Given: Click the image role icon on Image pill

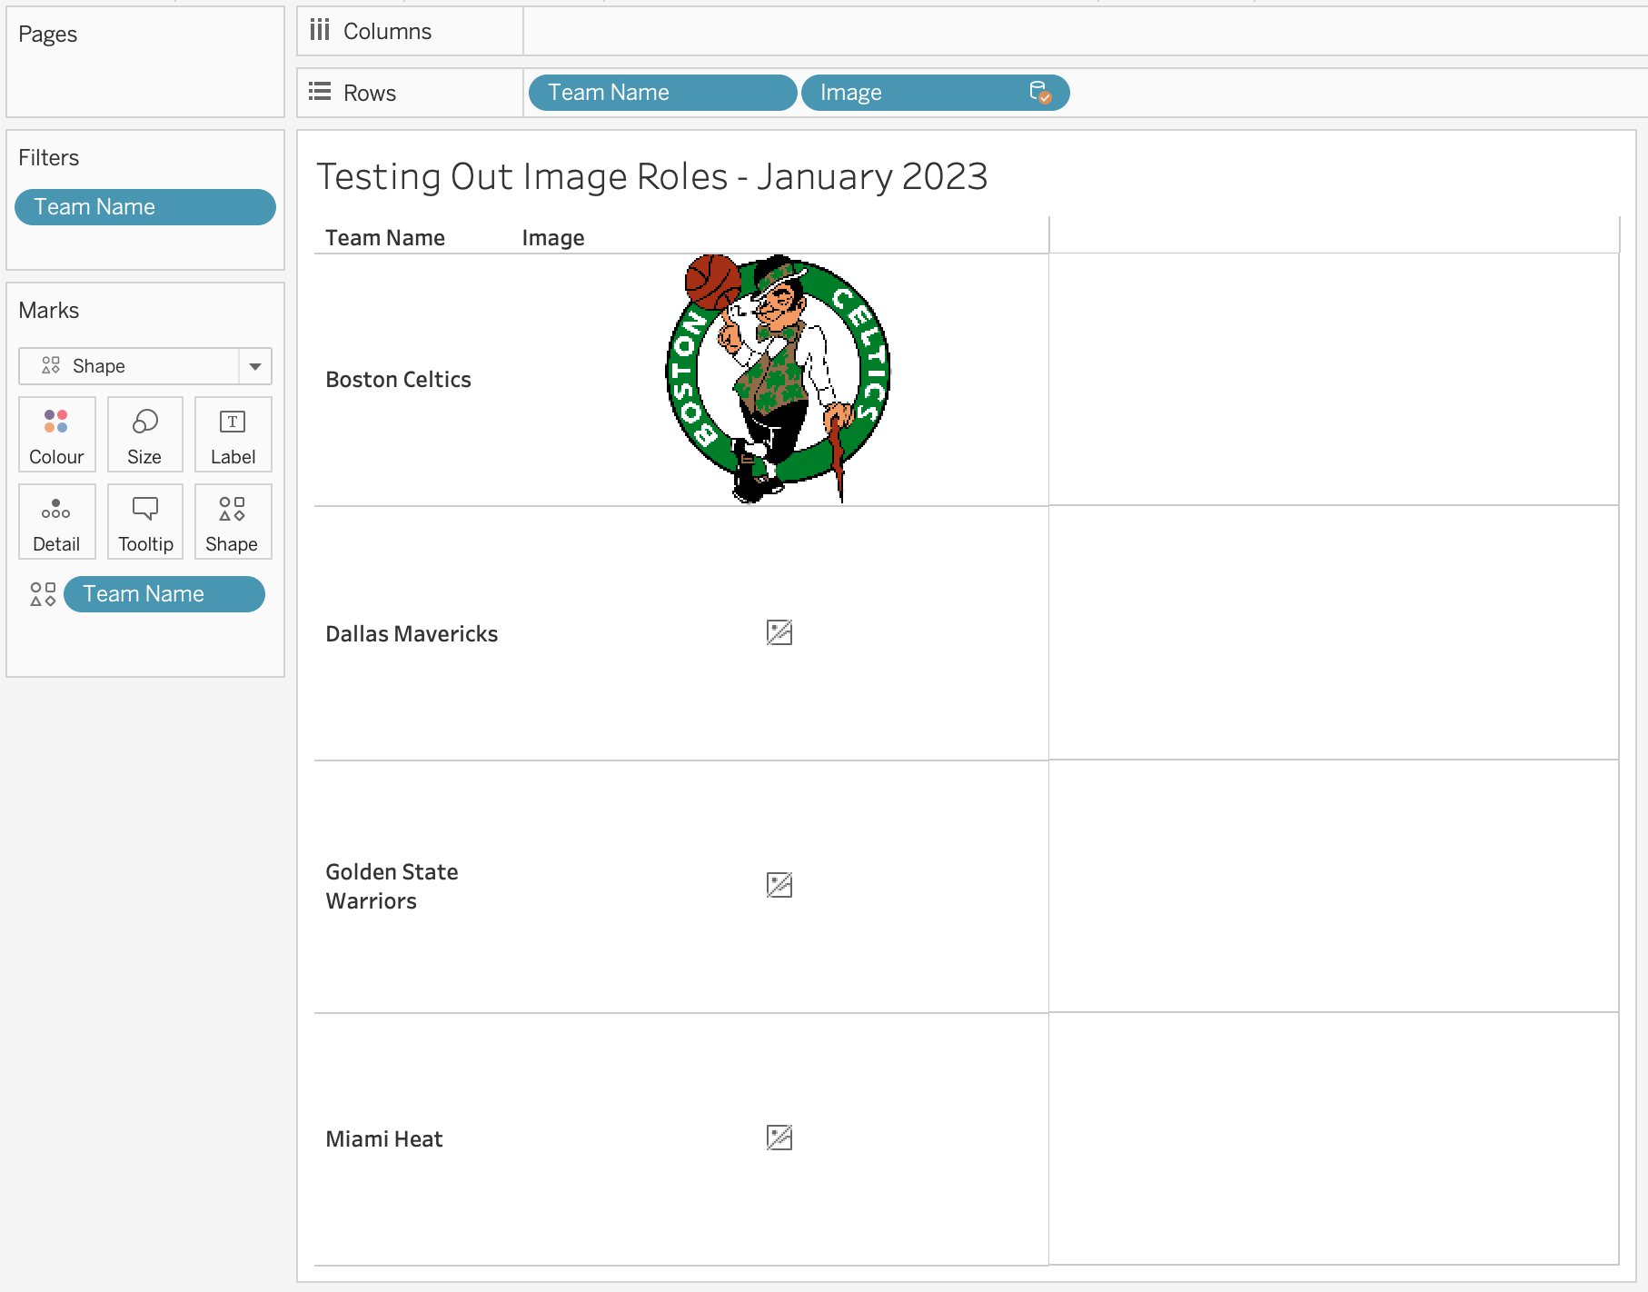Looking at the screenshot, I should point(1039,93).
